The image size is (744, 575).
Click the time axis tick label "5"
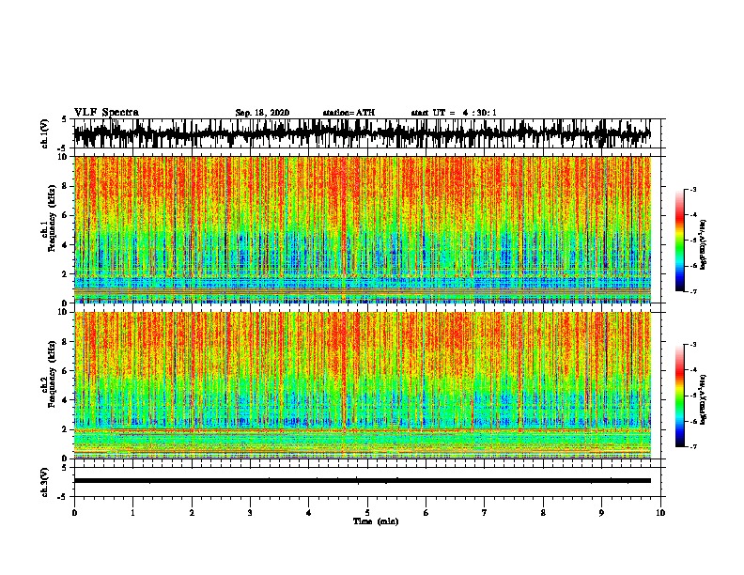pos(367,512)
